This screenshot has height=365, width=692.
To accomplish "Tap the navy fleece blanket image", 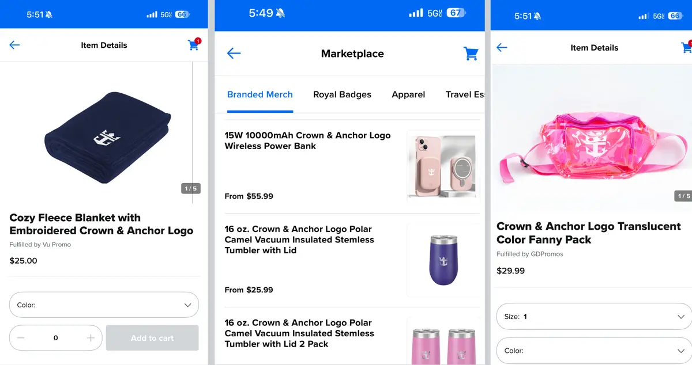I will (107, 138).
